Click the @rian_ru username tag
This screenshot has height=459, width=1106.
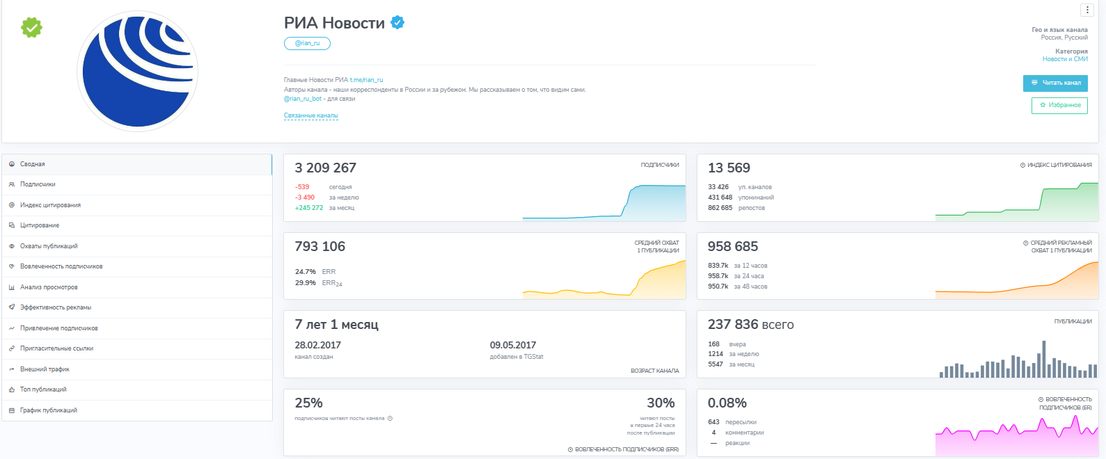coord(307,43)
